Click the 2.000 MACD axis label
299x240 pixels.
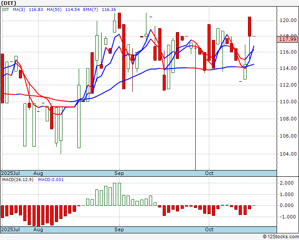(287, 183)
